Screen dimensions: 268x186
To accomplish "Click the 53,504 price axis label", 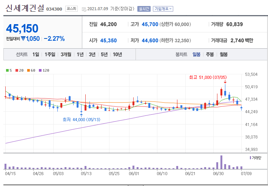I will (x=251, y=74).
